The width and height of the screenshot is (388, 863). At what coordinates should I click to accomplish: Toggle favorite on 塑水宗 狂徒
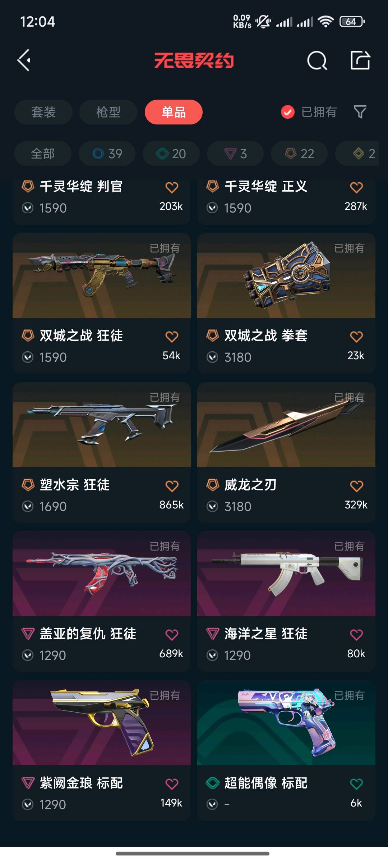[x=172, y=486]
